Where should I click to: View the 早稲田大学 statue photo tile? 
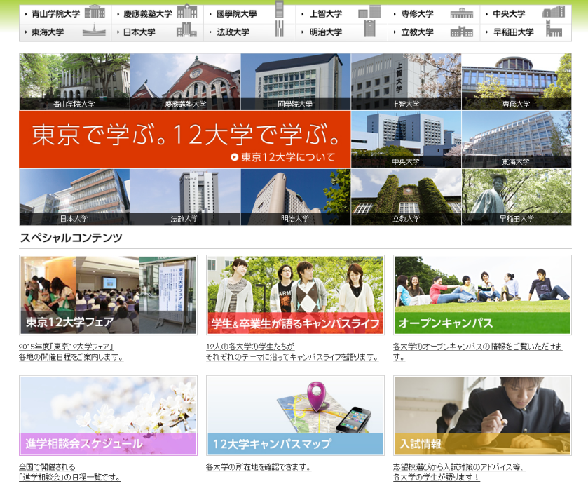(517, 197)
